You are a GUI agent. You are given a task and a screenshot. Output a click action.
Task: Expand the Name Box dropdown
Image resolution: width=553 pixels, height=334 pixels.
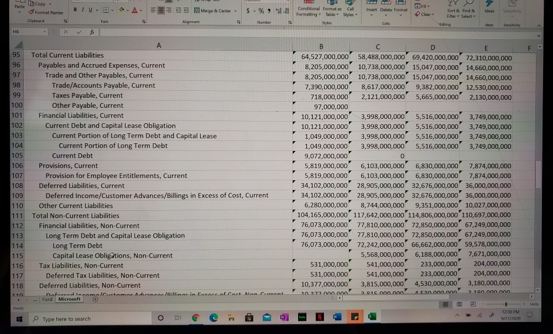click(x=45, y=32)
